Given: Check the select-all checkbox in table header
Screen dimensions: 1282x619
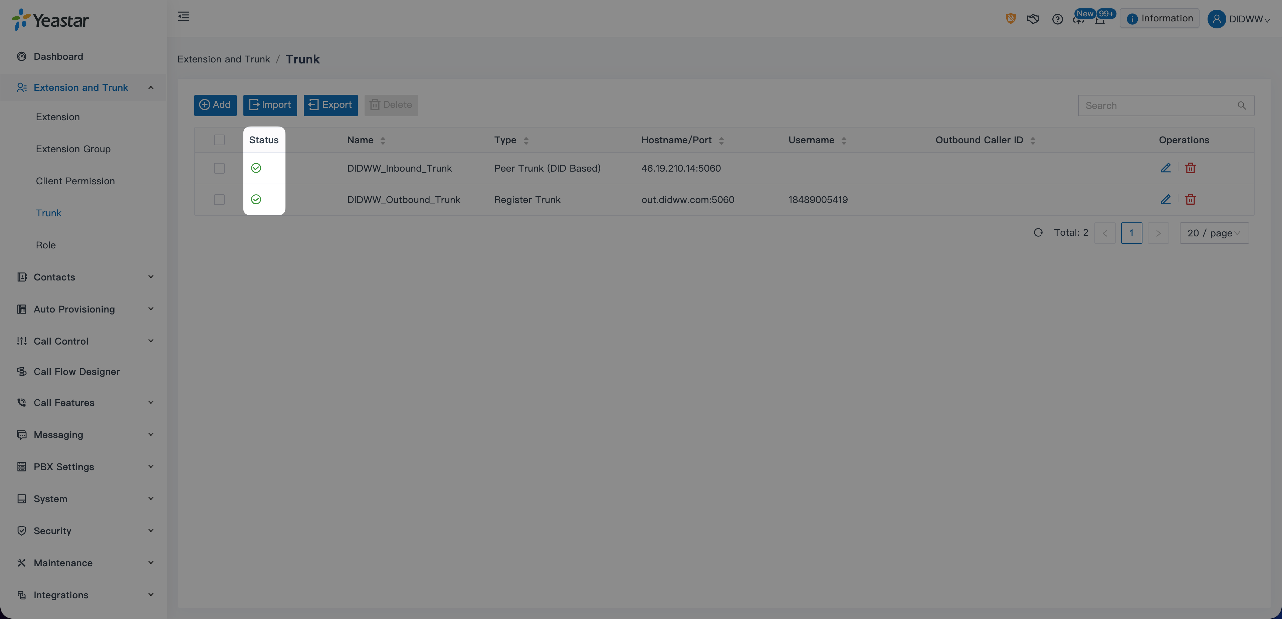Looking at the screenshot, I should click(219, 140).
